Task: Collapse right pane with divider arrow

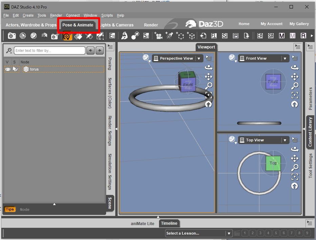Action: pyautogui.click(x=304, y=129)
